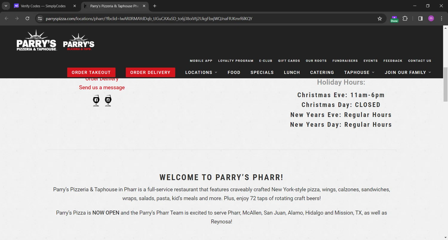Toggle the browser side panel
This screenshot has height=240, width=448.
(x=421, y=18)
